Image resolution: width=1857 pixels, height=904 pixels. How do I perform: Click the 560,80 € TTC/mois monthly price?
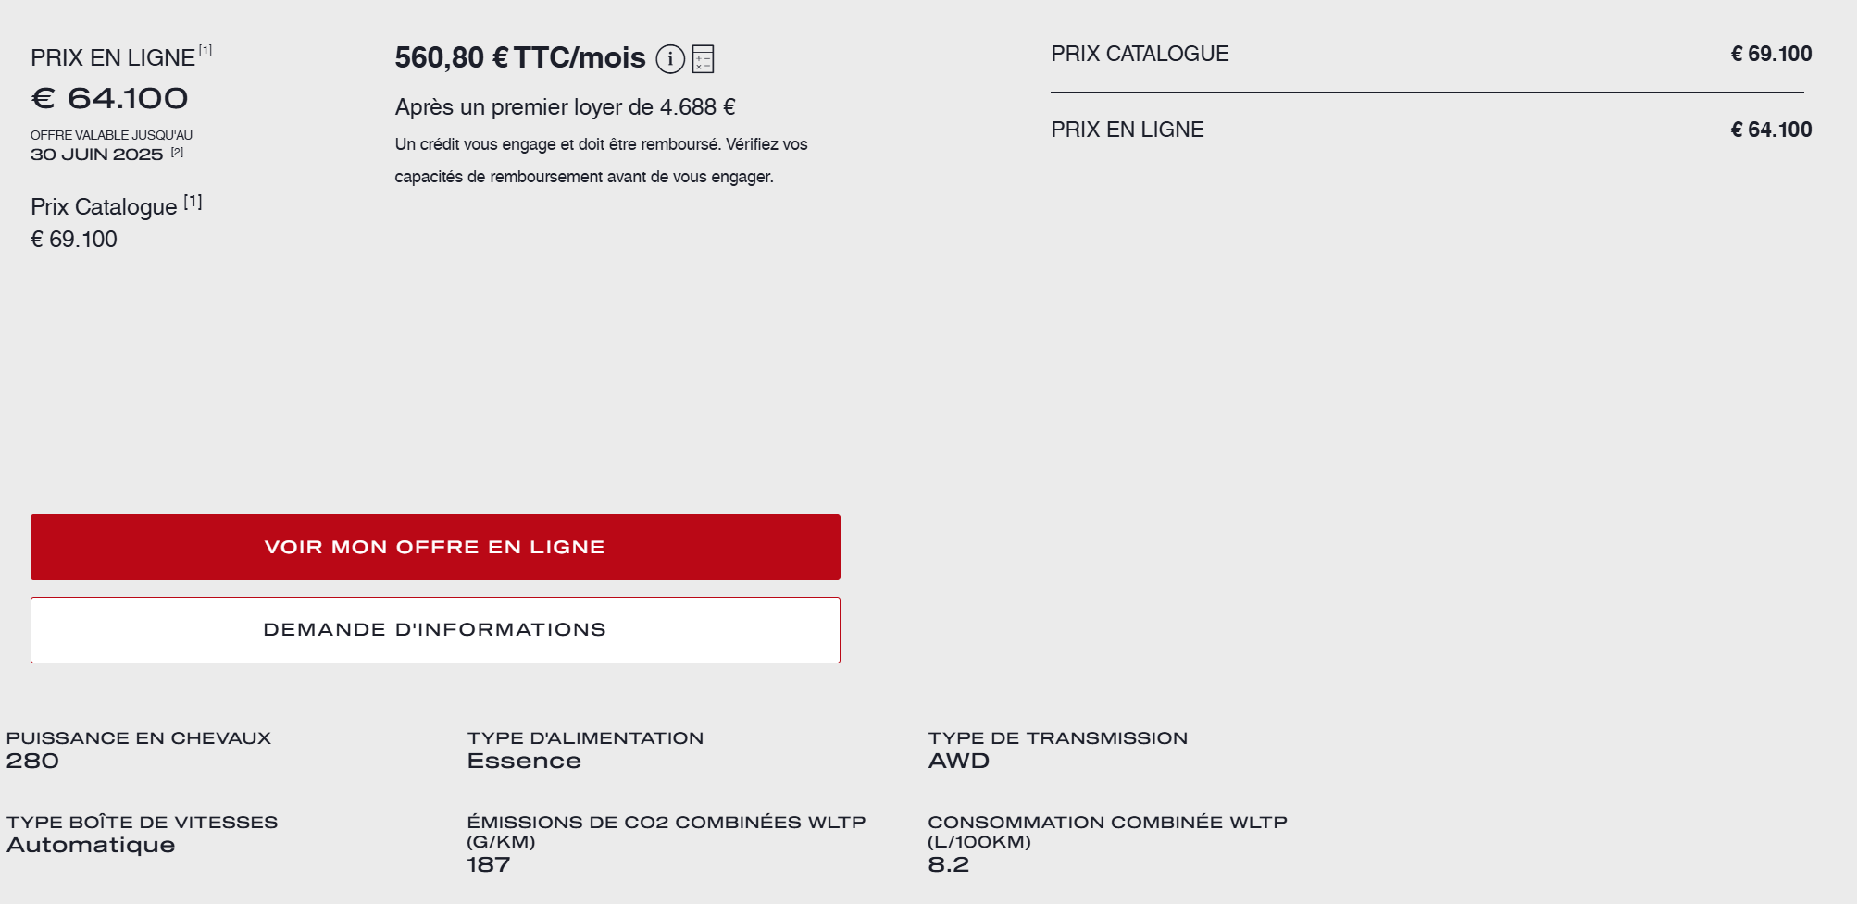pos(519,58)
